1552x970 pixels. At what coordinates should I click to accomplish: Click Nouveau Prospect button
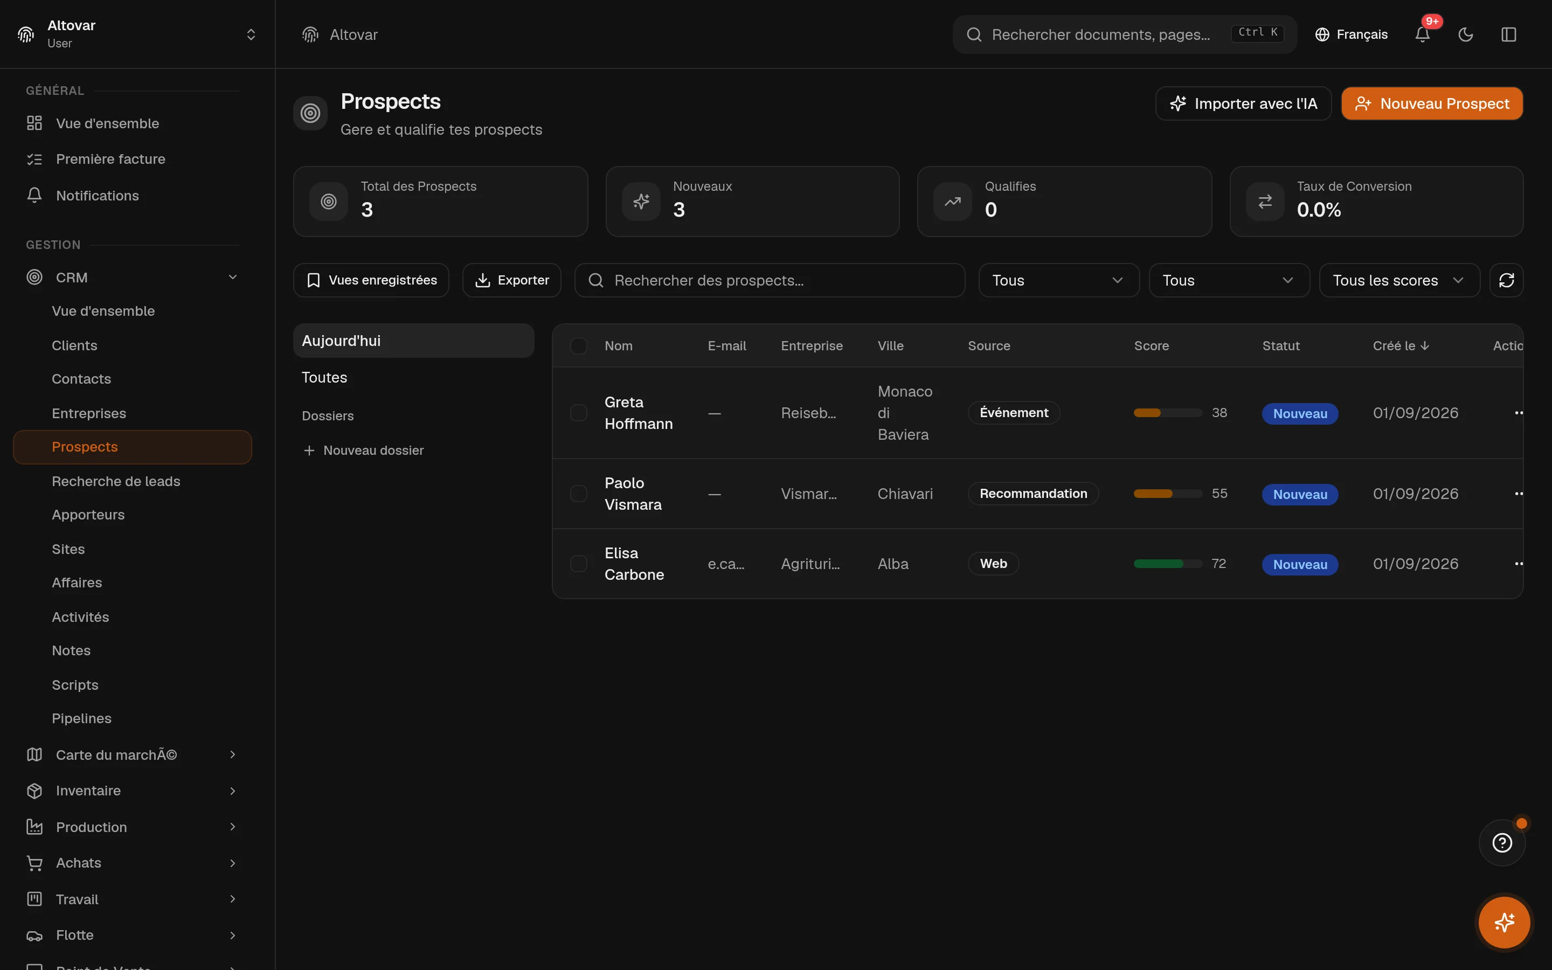(1431, 103)
